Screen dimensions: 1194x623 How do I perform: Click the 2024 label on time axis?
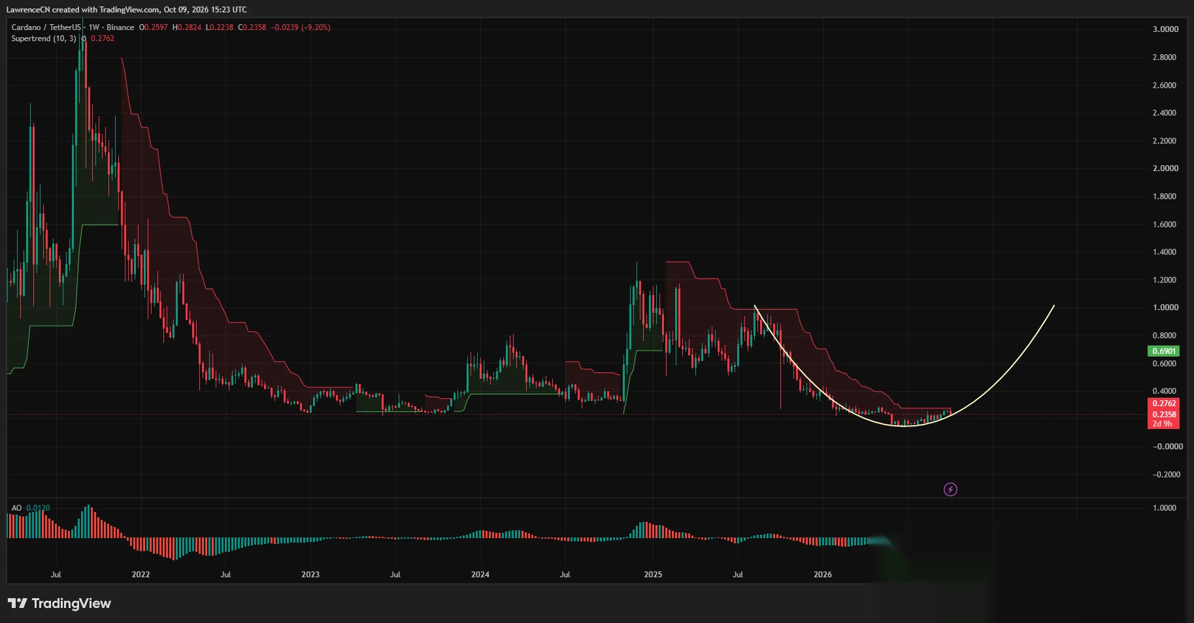pos(480,575)
